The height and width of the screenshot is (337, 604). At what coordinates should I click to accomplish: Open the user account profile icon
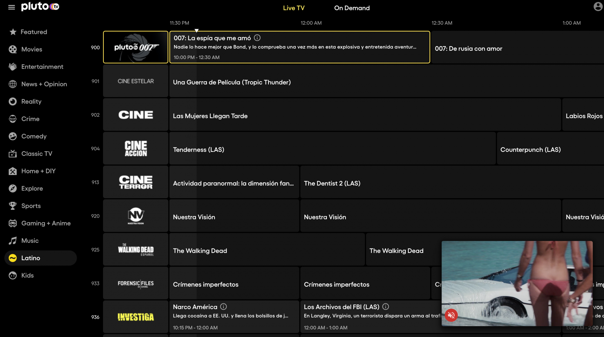coord(598,7)
